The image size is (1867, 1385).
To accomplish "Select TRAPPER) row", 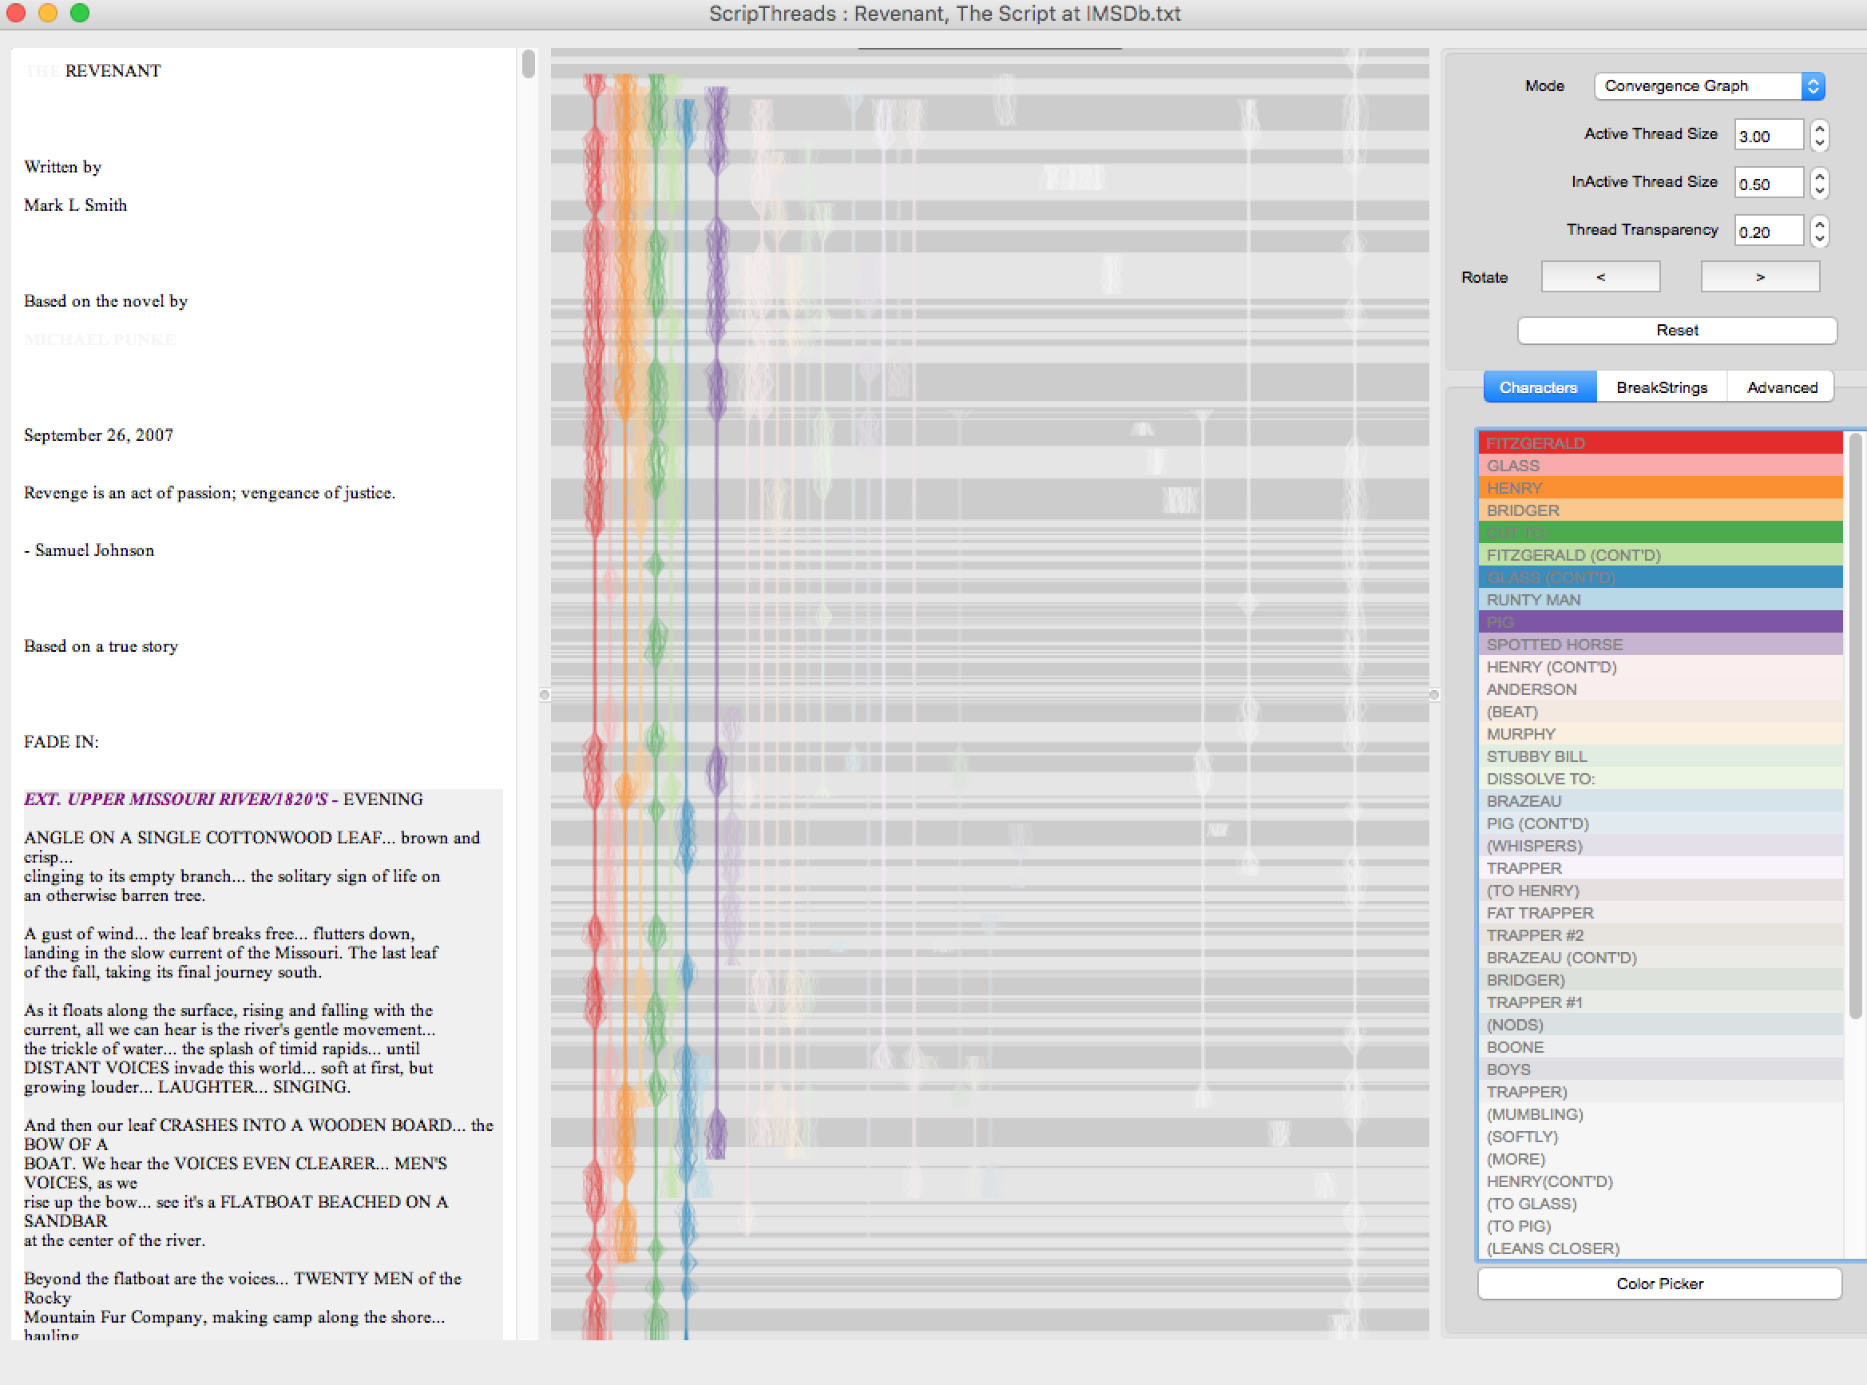I will 1660,1092.
